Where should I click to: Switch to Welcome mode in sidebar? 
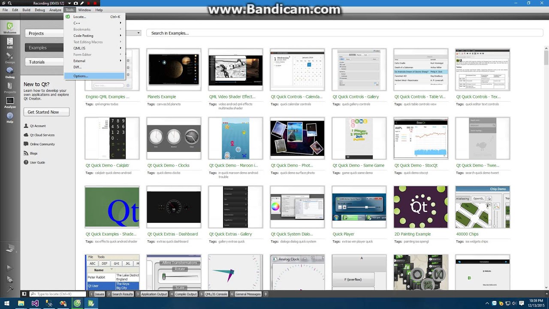pos(9,28)
